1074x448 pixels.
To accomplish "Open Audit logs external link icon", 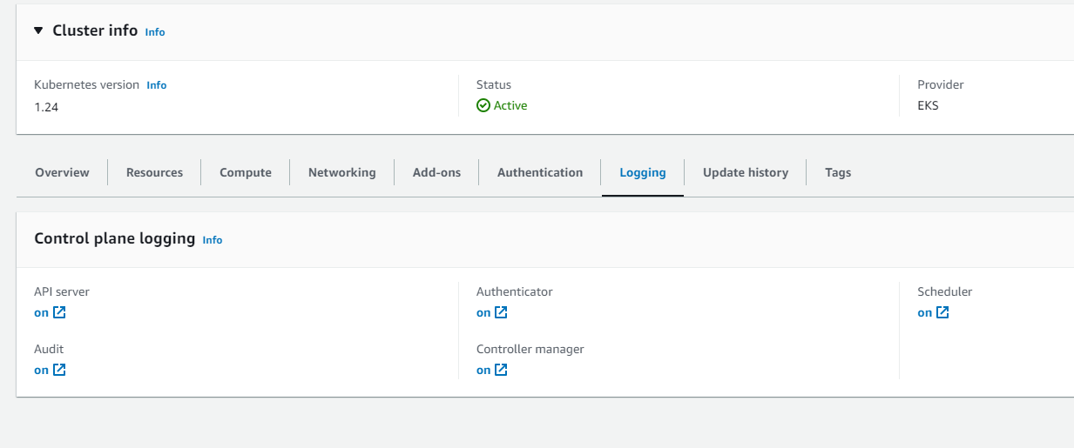I will coord(59,370).
